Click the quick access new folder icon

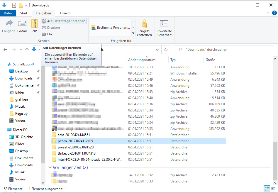pyautogui.click(x=21, y=5)
